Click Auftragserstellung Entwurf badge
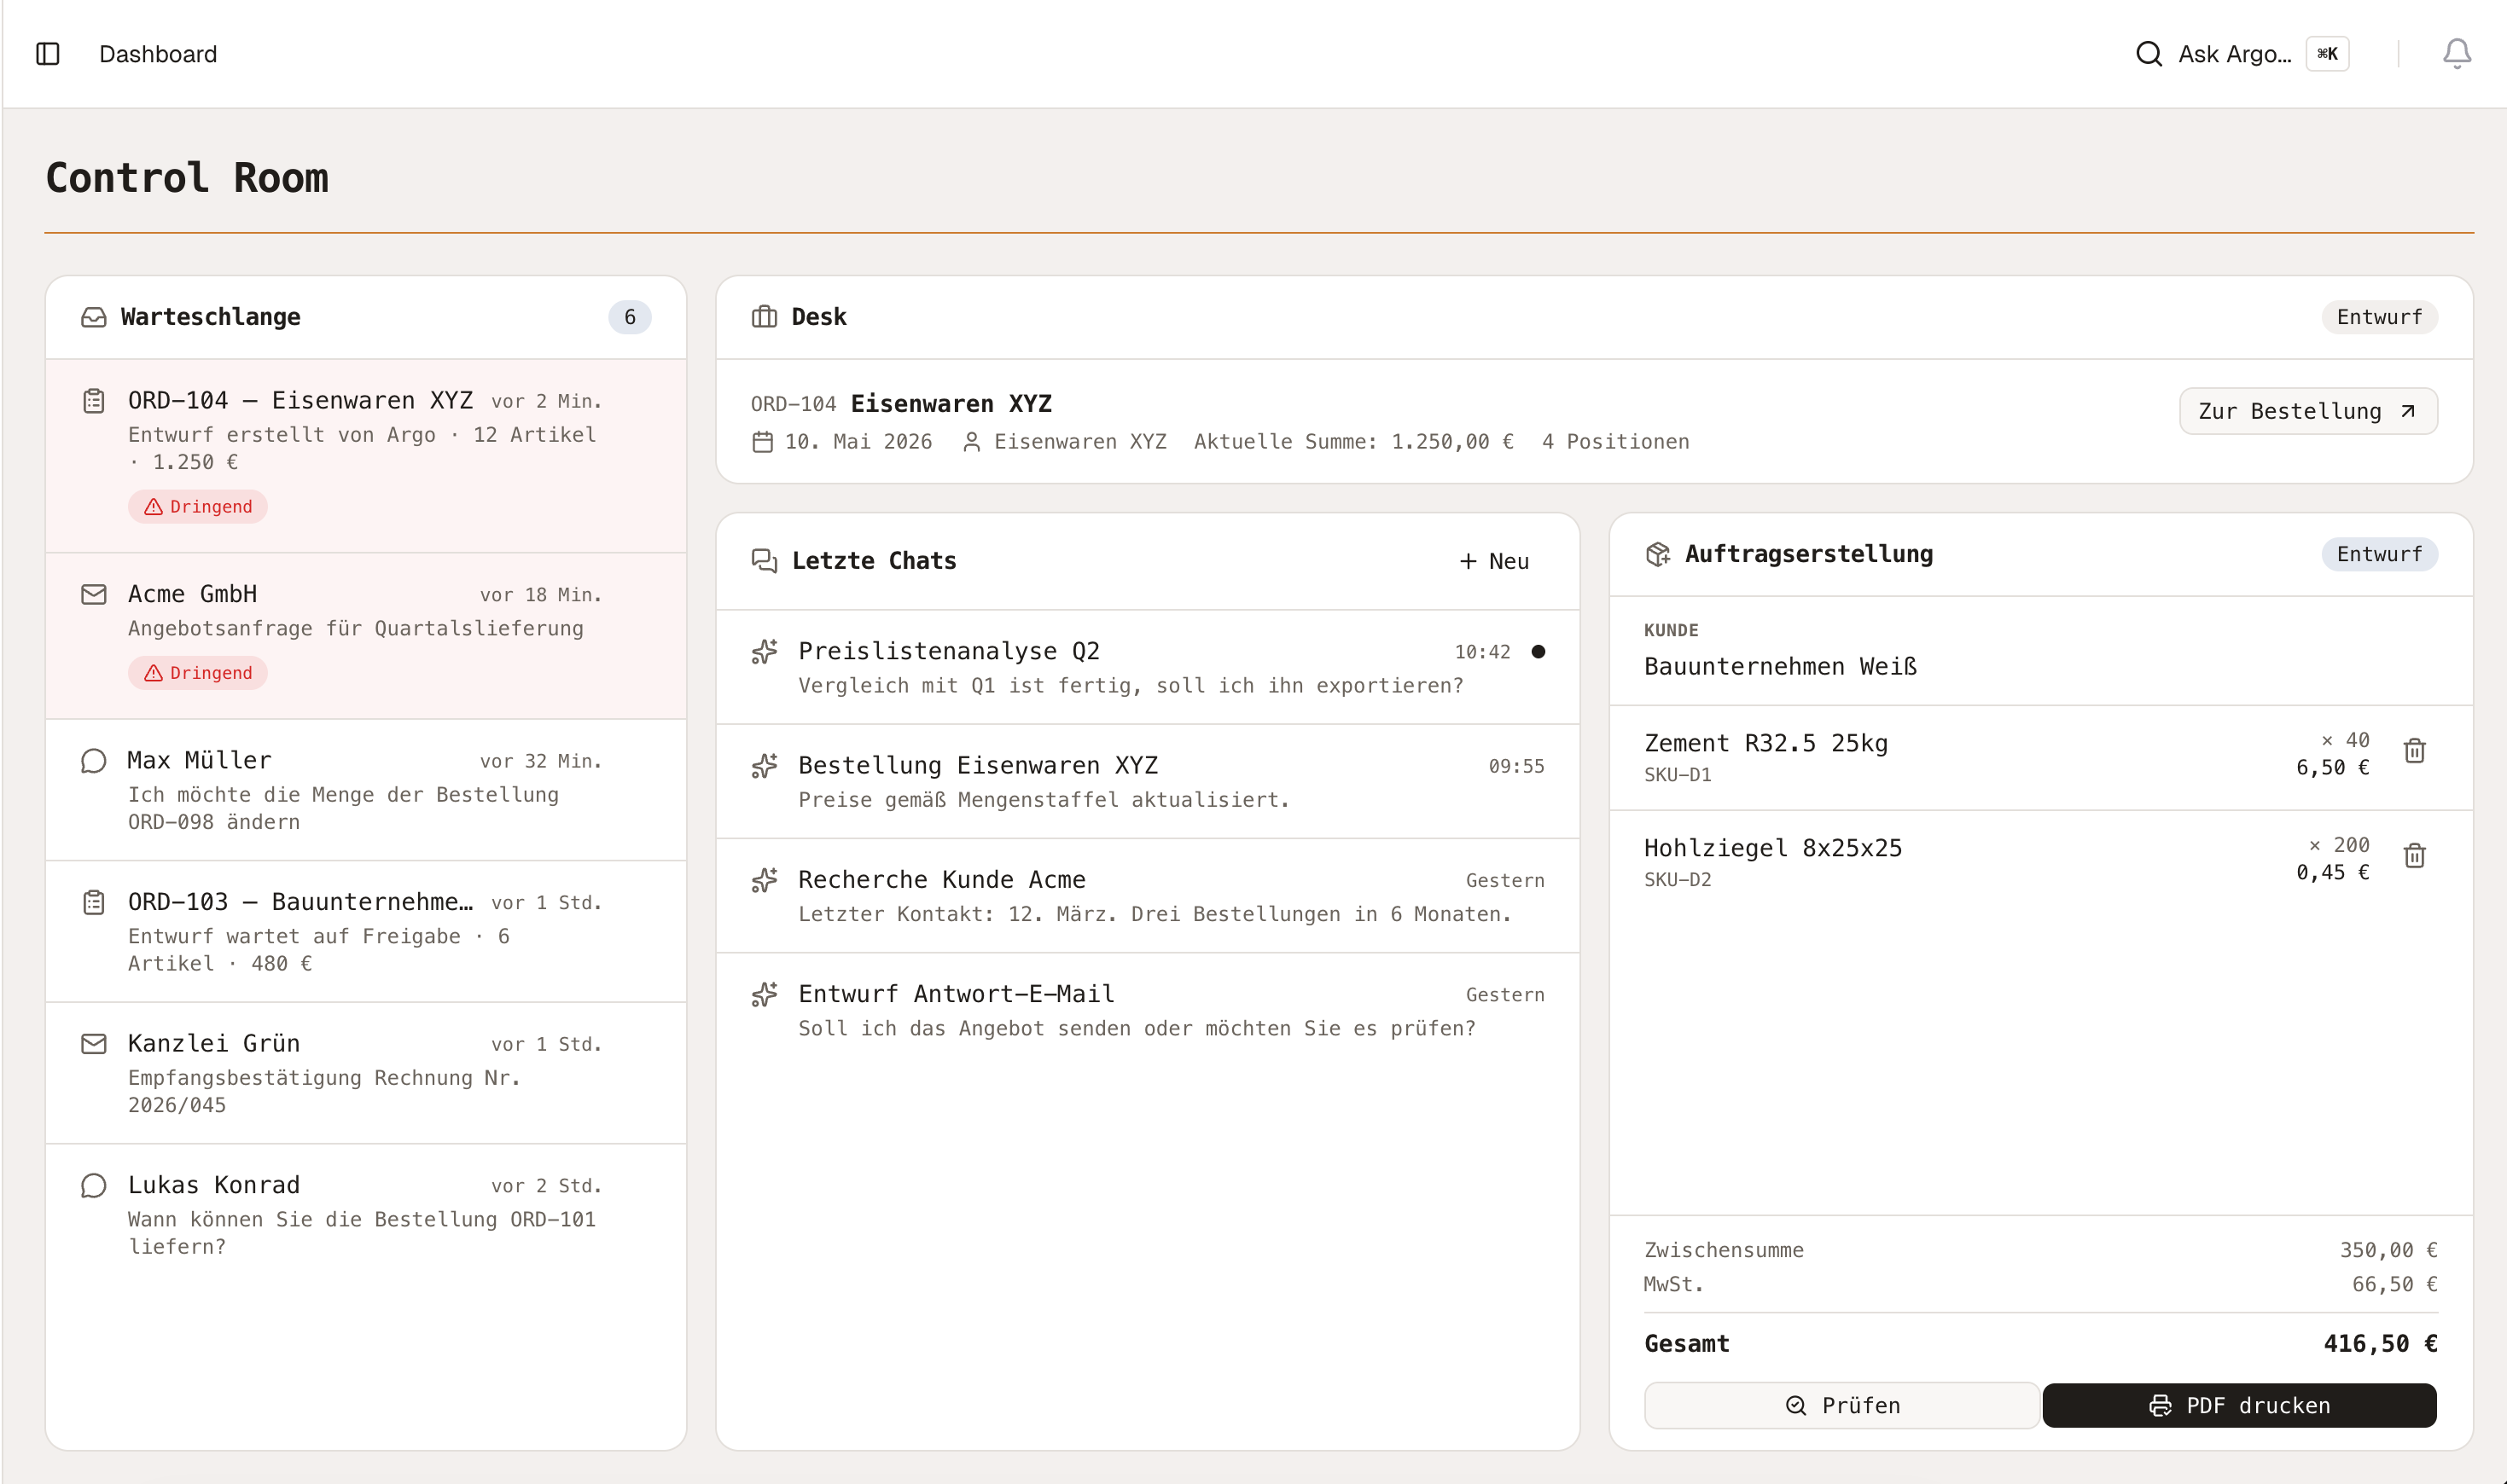 tap(2379, 554)
